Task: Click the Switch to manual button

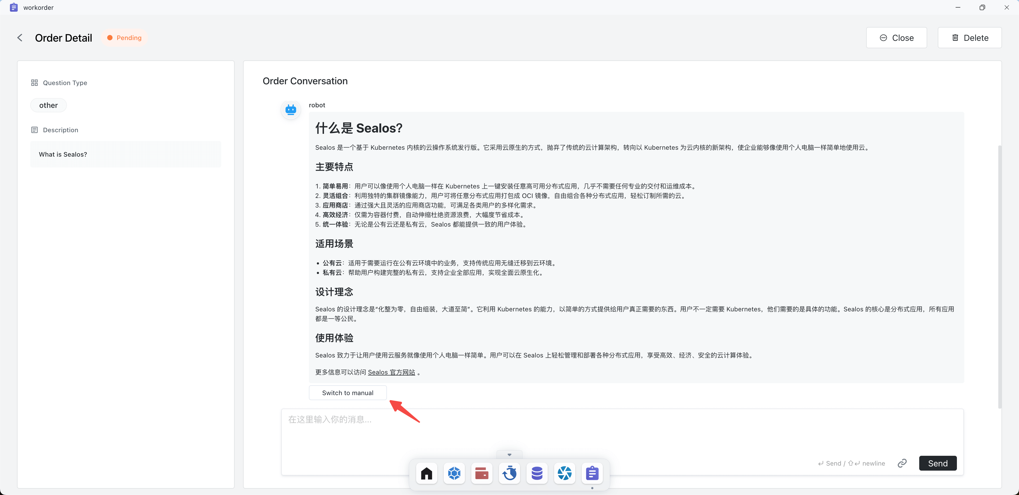Action: pyautogui.click(x=347, y=393)
